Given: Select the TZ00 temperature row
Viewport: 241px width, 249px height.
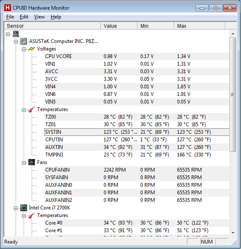Looking at the screenshot, I should tap(137, 117).
